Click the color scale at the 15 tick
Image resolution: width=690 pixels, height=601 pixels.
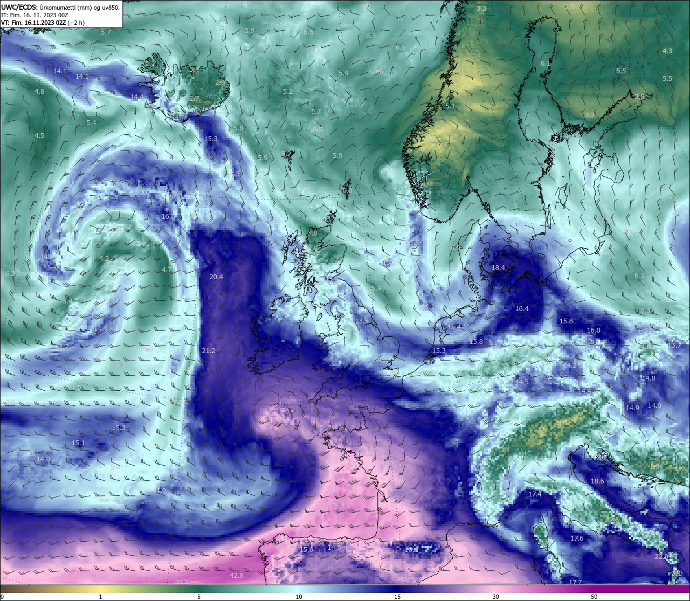point(397,590)
